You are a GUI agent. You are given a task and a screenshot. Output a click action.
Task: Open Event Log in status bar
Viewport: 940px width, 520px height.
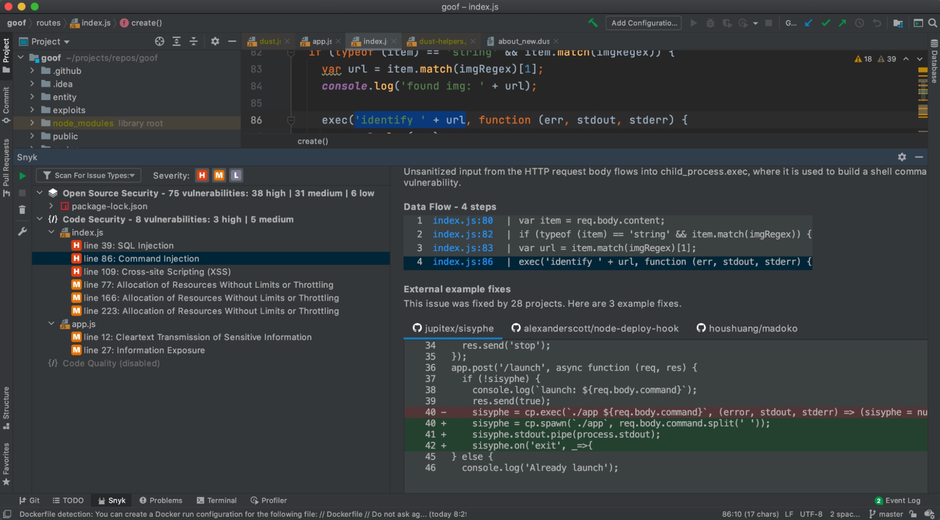(x=898, y=500)
